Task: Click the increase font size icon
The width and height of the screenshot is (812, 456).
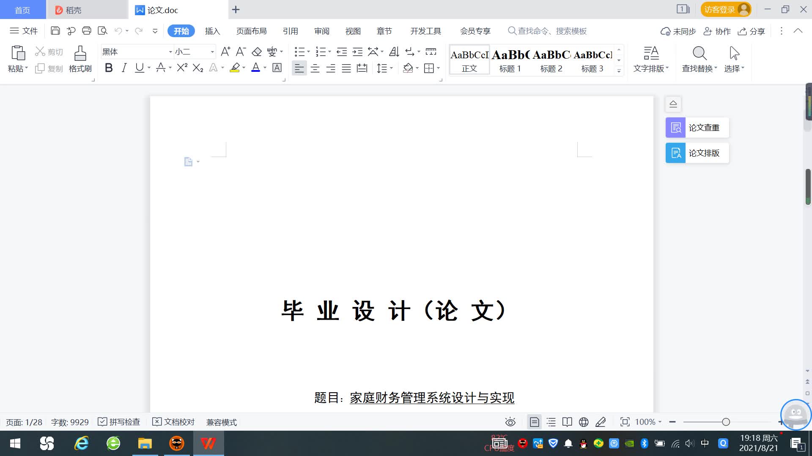Action: pyautogui.click(x=225, y=52)
